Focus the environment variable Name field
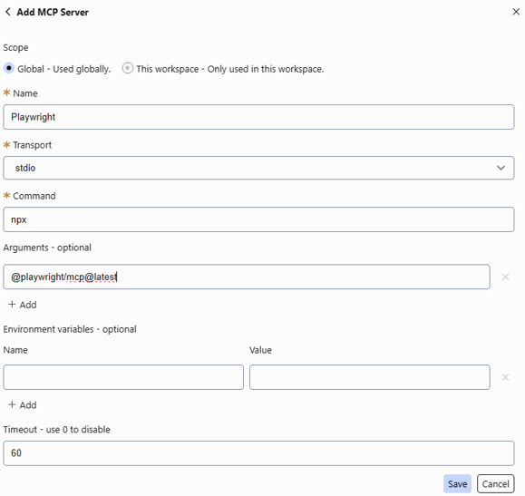The width and height of the screenshot is (525, 496). (123, 377)
